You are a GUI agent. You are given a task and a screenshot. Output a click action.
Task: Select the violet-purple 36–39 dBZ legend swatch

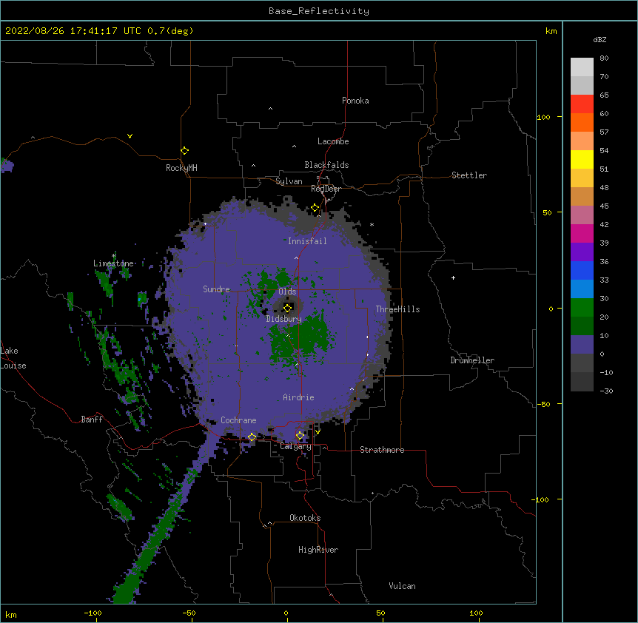(x=582, y=252)
